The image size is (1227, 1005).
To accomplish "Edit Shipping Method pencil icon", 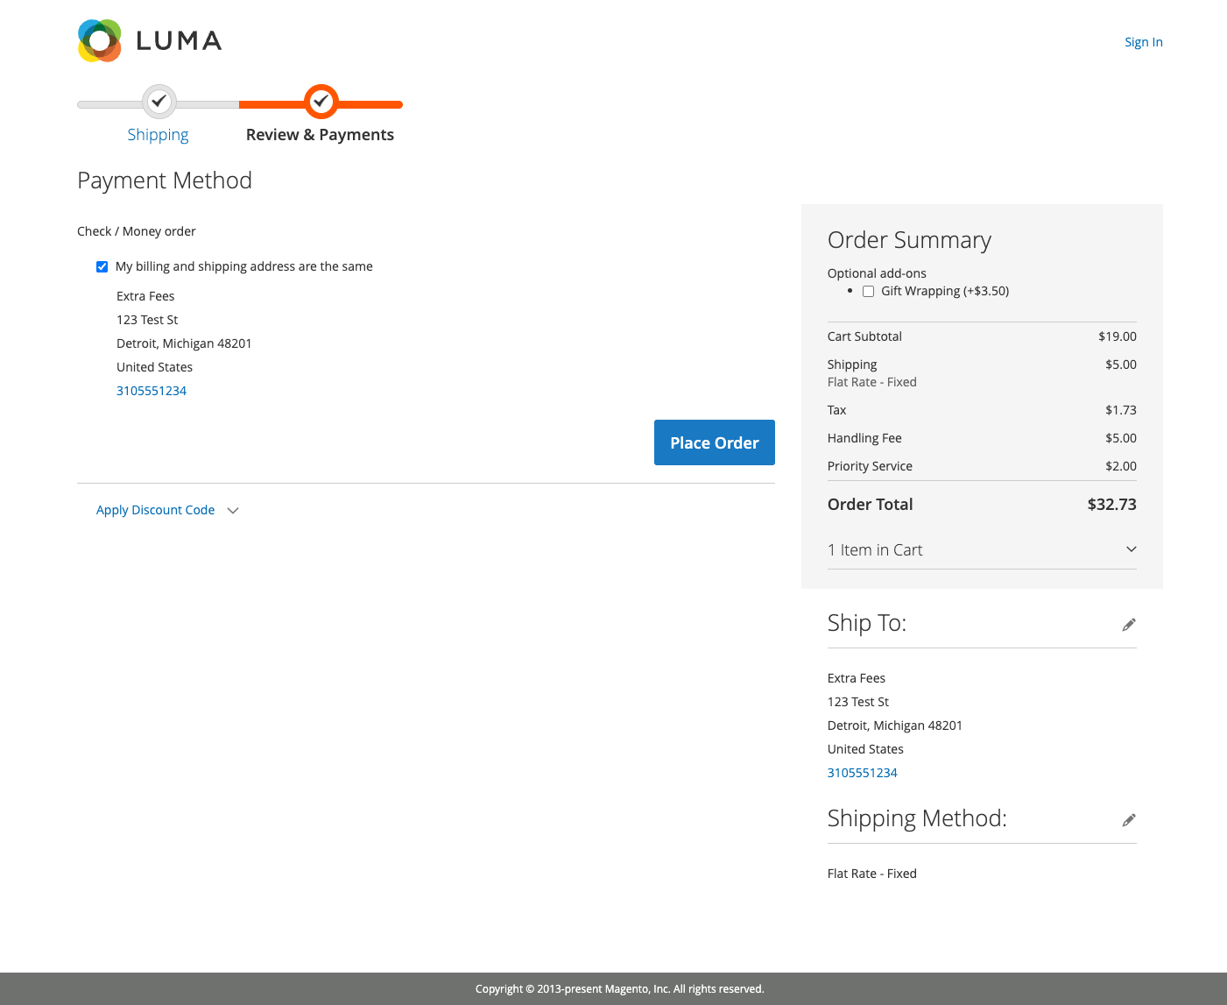I will coord(1129,820).
